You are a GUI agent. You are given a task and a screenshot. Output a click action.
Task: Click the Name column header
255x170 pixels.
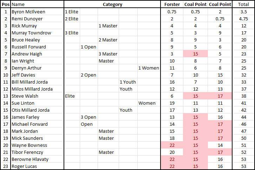coord(18,5)
